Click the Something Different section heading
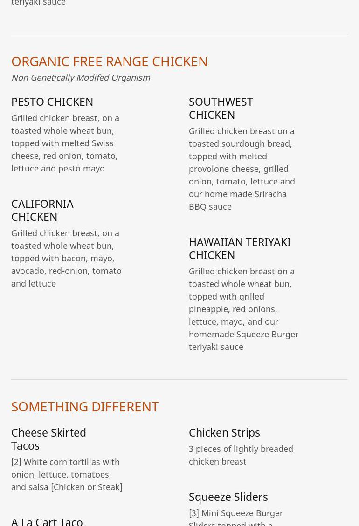The image size is (359, 526). 85,406
